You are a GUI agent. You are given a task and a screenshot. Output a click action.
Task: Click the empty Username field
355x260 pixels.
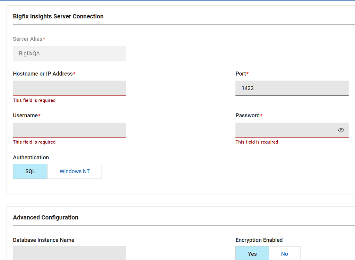click(x=69, y=130)
